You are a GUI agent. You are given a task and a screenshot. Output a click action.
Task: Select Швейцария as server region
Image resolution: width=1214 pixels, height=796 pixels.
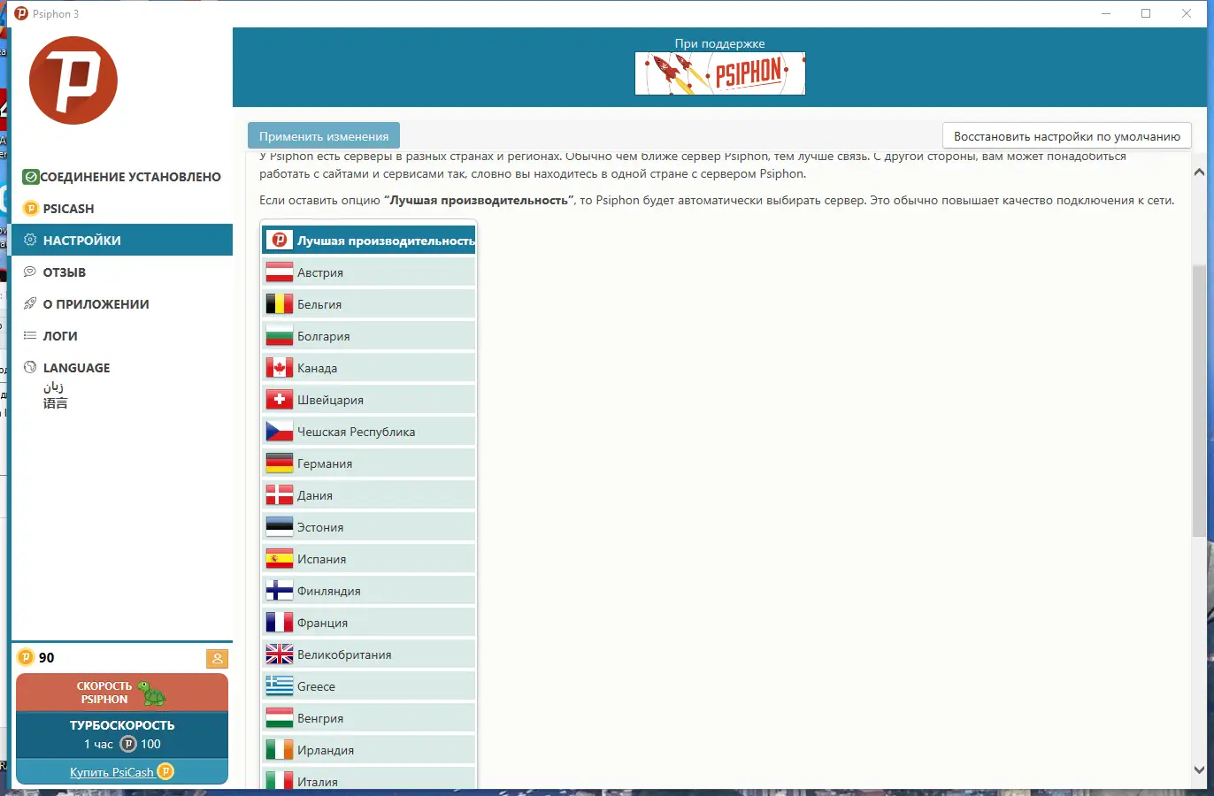pos(369,400)
